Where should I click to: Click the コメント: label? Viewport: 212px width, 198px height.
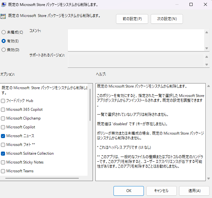[x=35, y=31]
